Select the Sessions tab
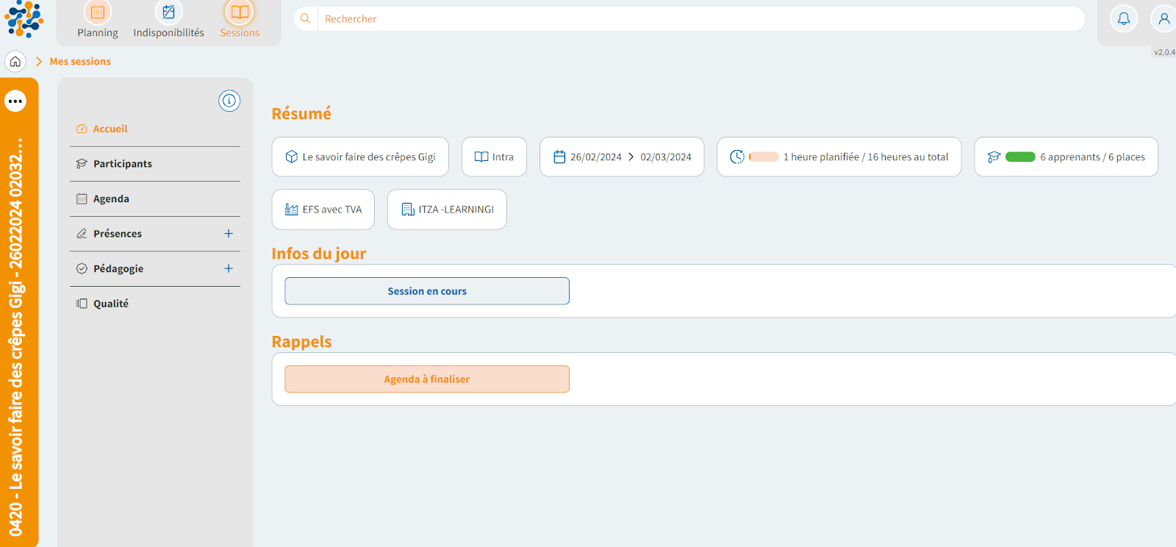Screen dimensions: 1176x547 pyautogui.click(x=240, y=20)
